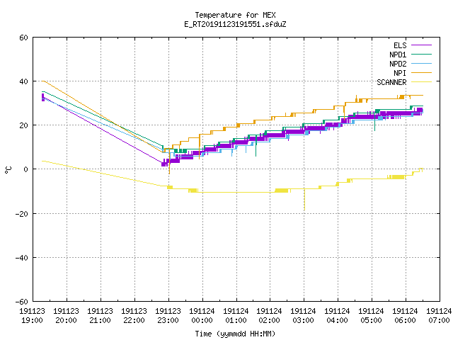Click the y-axis label 40
453x340 pixels.
tap(23, 81)
